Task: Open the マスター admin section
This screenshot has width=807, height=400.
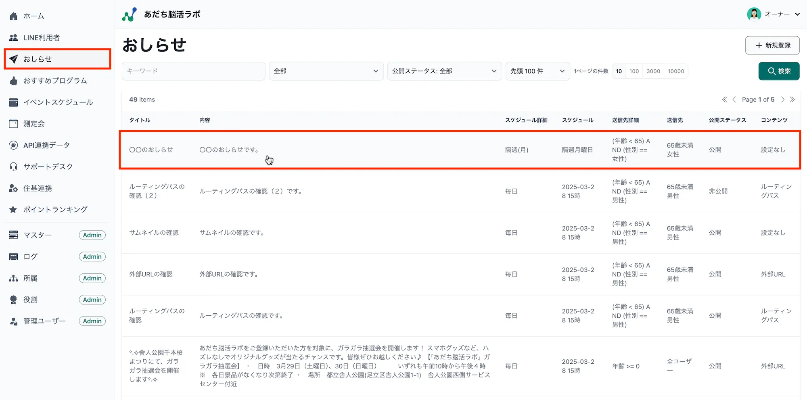Action: [38, 235]
